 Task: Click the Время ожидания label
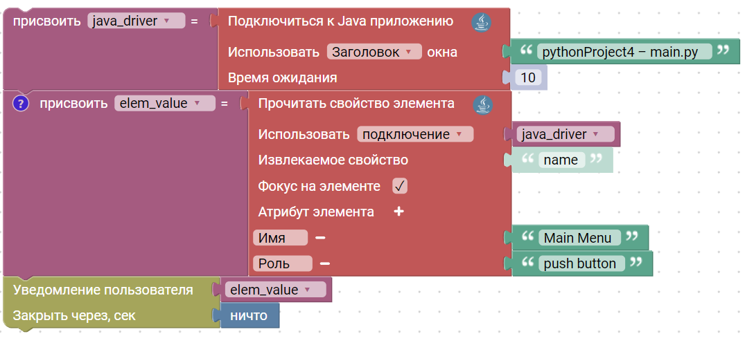click(282, 77)
